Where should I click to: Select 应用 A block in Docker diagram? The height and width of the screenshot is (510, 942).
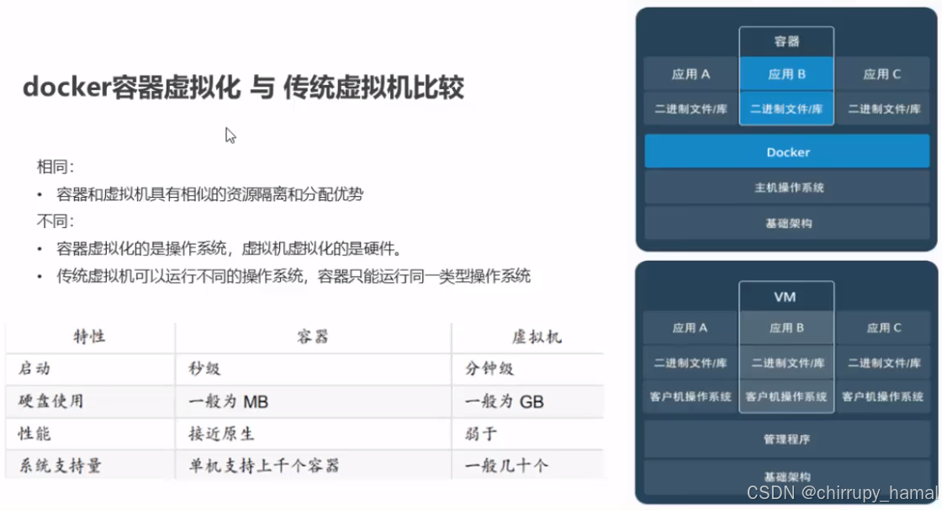click(689, 73)
